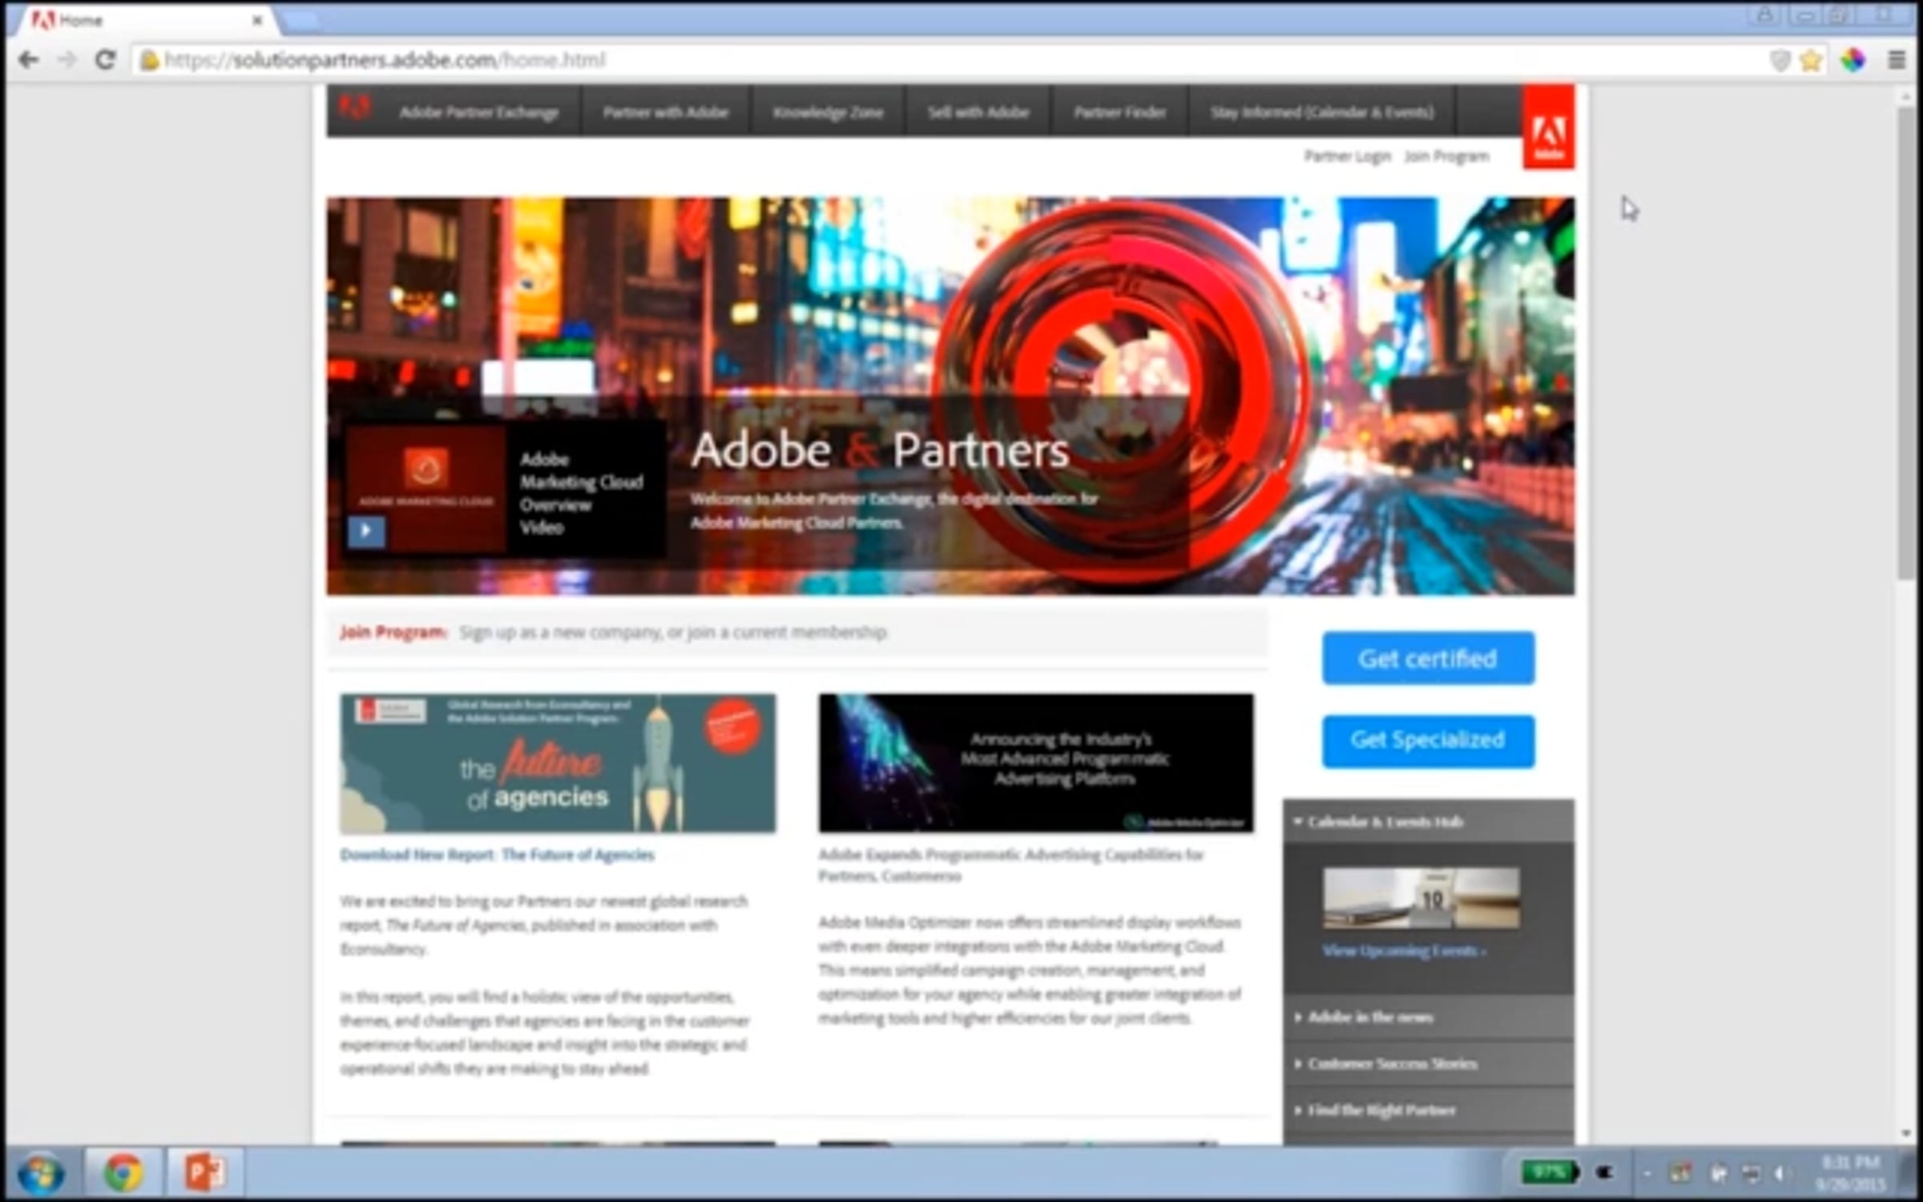Open the color wheel extension icon

coord(1852,60)
